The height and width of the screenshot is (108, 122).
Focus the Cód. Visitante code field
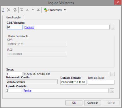[15, 27]
